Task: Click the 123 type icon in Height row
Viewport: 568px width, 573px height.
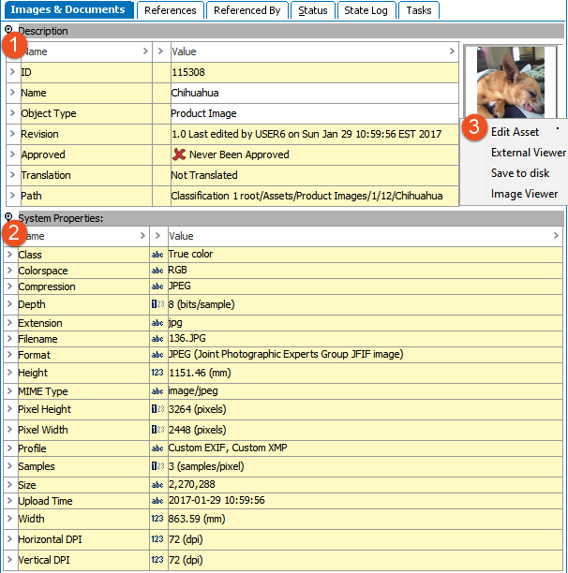Action: pos(157,373)
